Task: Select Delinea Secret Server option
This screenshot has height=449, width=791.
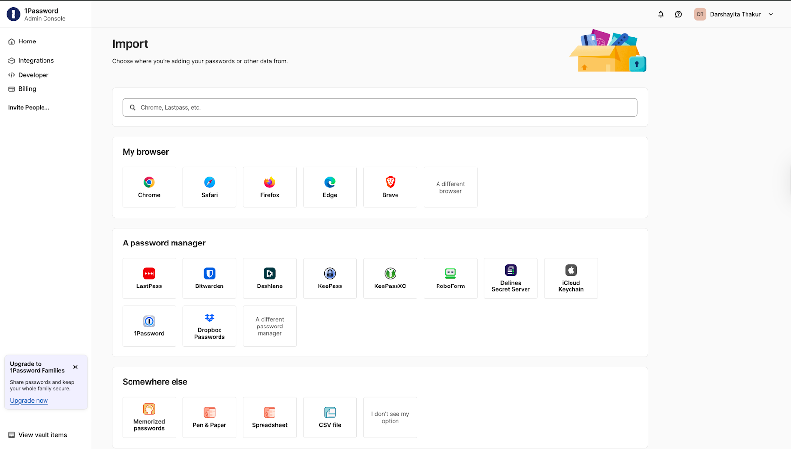Action: tap(511, 279)
